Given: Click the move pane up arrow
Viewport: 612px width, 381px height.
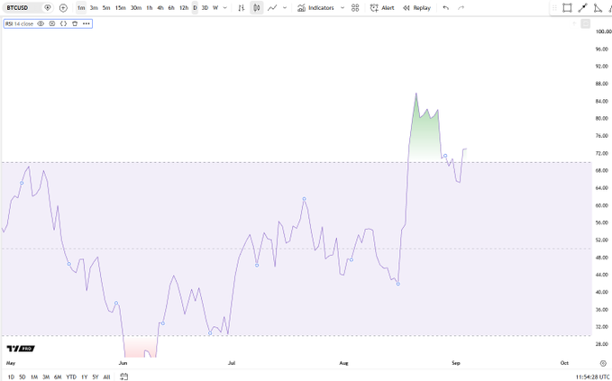Looking at the screenshot, I should point(574,24).
